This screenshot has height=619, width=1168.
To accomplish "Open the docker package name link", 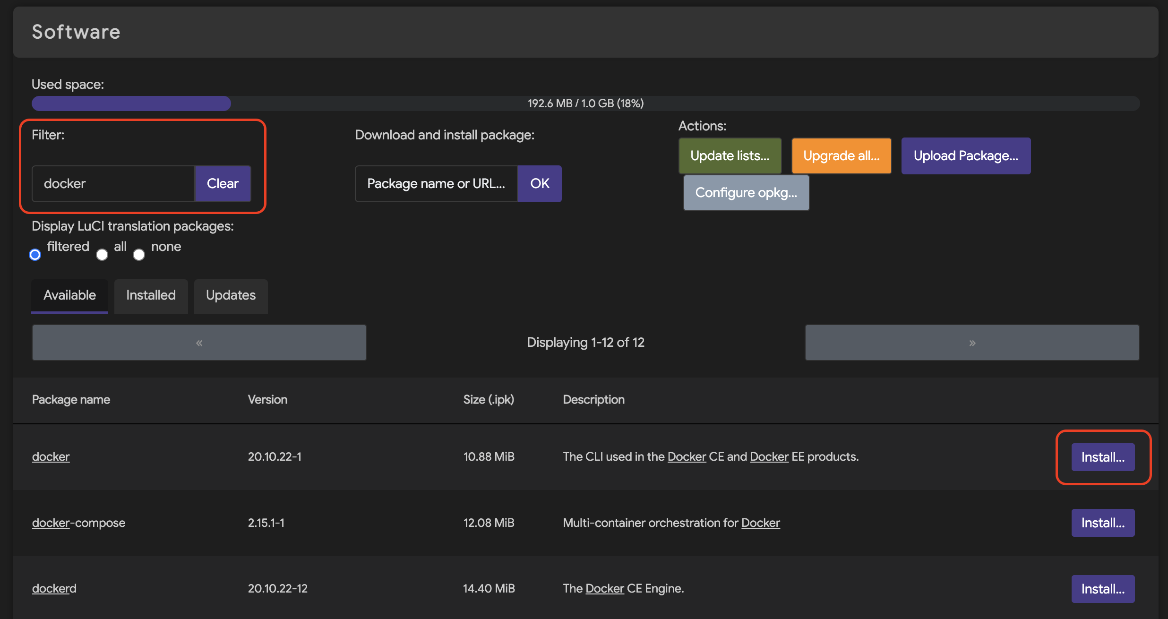I will tap(51, 456).
